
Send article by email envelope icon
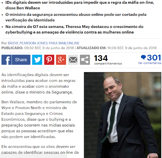coord(73,60)
